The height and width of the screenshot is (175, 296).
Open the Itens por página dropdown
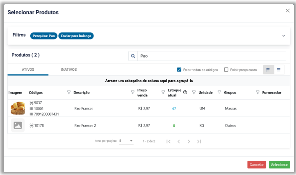pyautogui.click(x=126, y=141)
